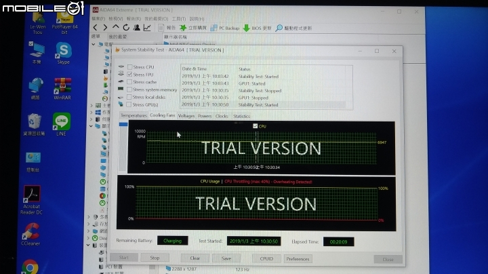488x274 pixels.
Task: Open the File menu in AIDA64
Action: [x=98, y=19]
